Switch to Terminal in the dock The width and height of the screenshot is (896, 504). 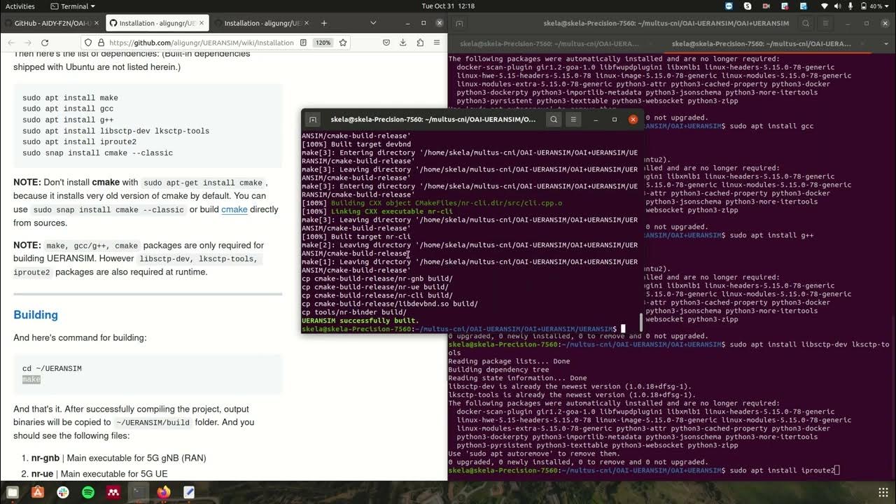point(139,492)
